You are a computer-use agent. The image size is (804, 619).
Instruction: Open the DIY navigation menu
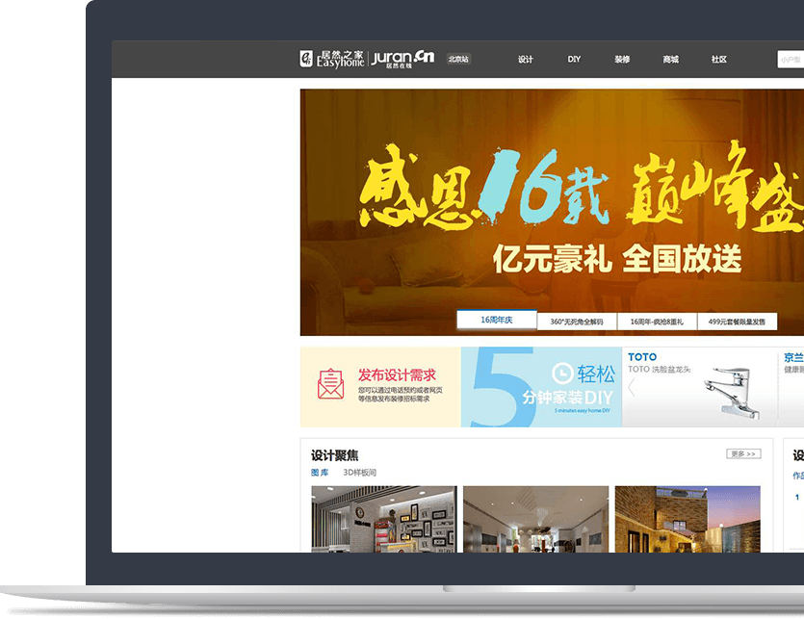(574, 60)
